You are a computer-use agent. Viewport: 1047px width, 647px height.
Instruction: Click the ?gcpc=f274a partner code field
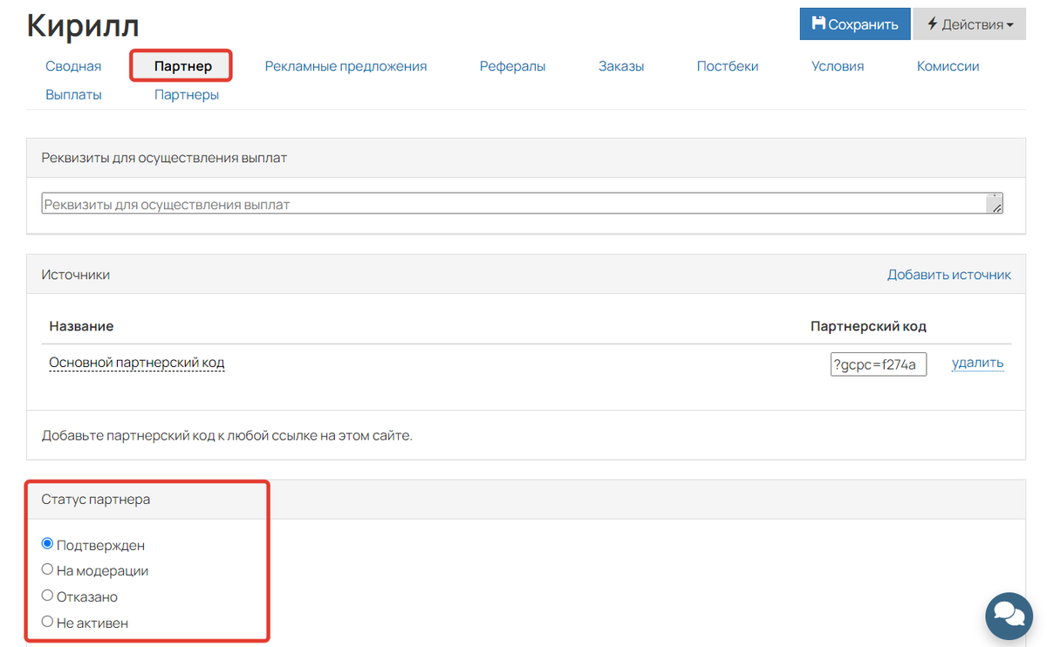(878, 364)
